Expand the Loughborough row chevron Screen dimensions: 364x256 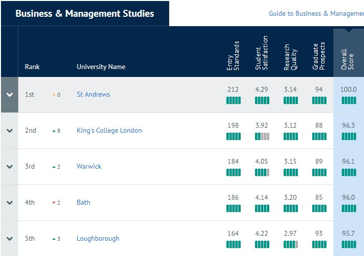tap(9, 239)
